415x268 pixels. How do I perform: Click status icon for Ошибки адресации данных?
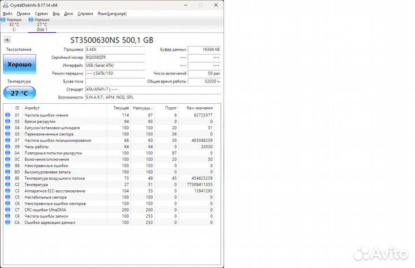point(7,222)
